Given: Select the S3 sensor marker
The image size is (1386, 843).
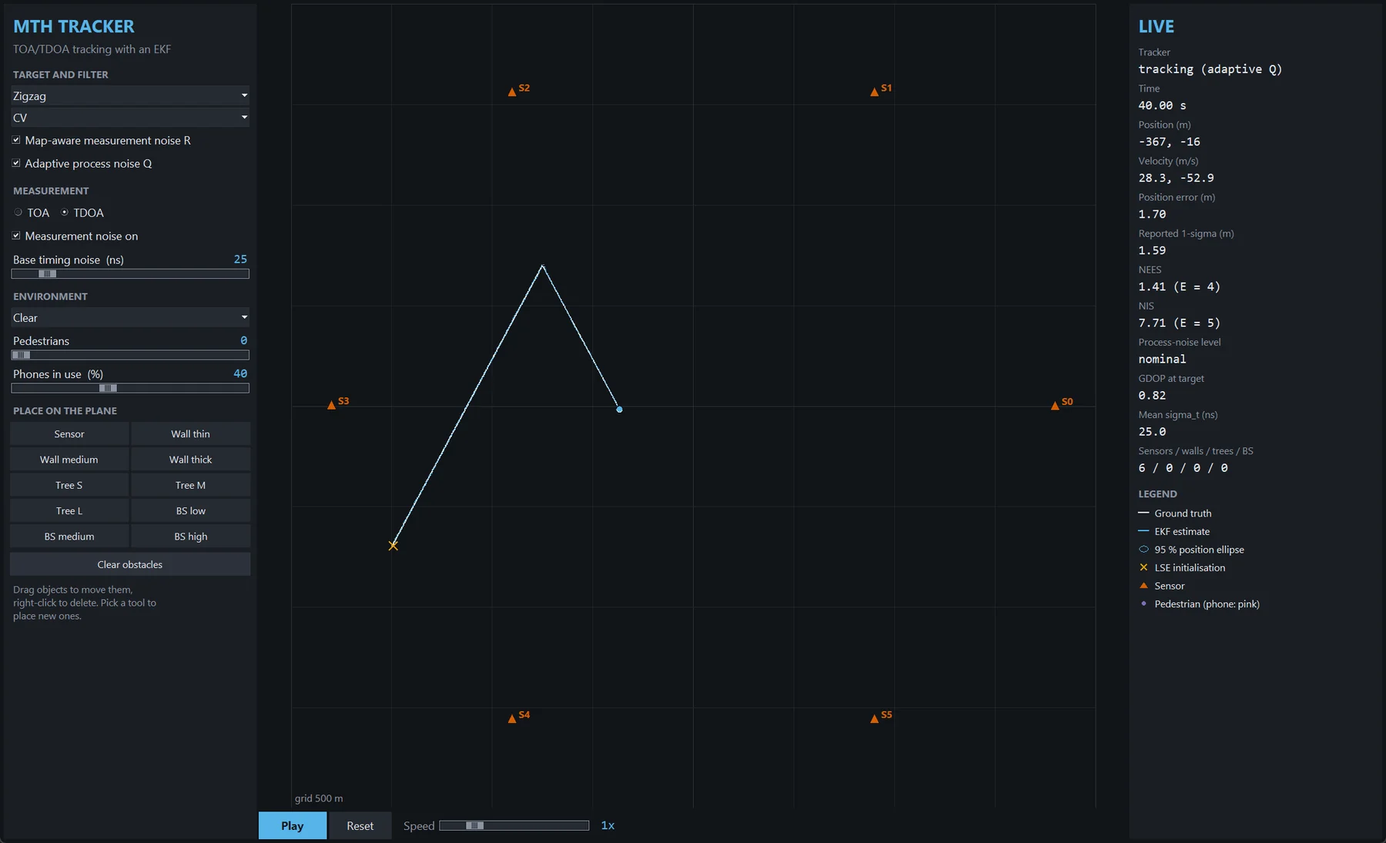Looking at the screenshot, I should pyautogui.click(x=331, y=405).
